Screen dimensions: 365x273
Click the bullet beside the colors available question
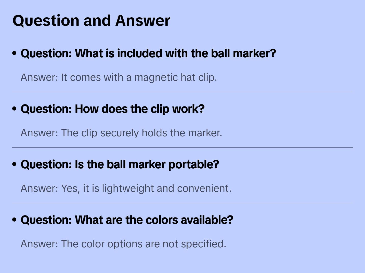(x=15, y=220)
